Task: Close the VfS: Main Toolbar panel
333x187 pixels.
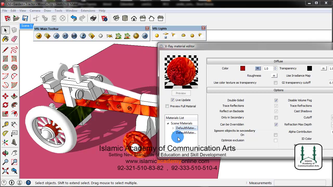Action: (x=147, y=28)
